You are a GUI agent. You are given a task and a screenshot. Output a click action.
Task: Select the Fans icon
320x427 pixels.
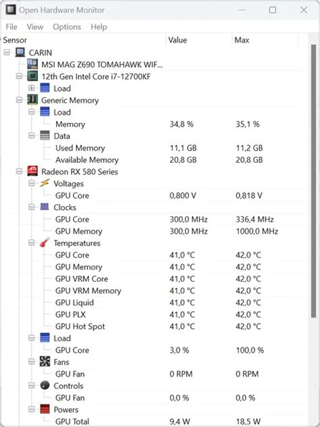(x=45, y=361)
